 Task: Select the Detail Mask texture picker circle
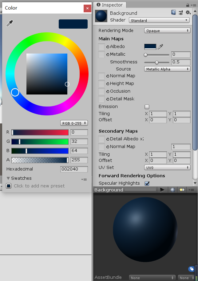[108, 99]
